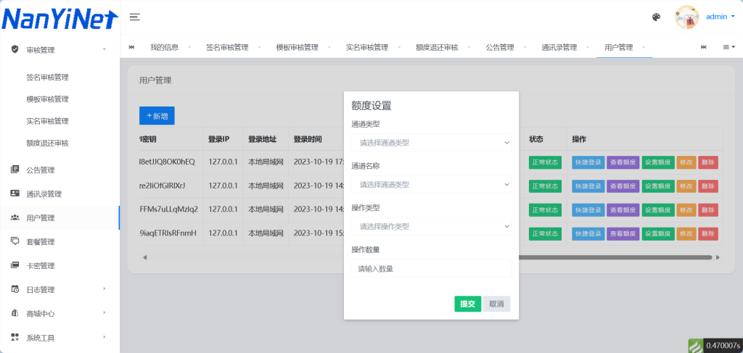Close the 我的信息 tab
The height and width of the screenshot is (353, 743).
189,47
